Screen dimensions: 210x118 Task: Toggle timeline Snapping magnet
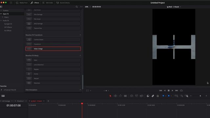tap(148, 96)
